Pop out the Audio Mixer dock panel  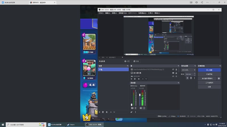[178, 83]
